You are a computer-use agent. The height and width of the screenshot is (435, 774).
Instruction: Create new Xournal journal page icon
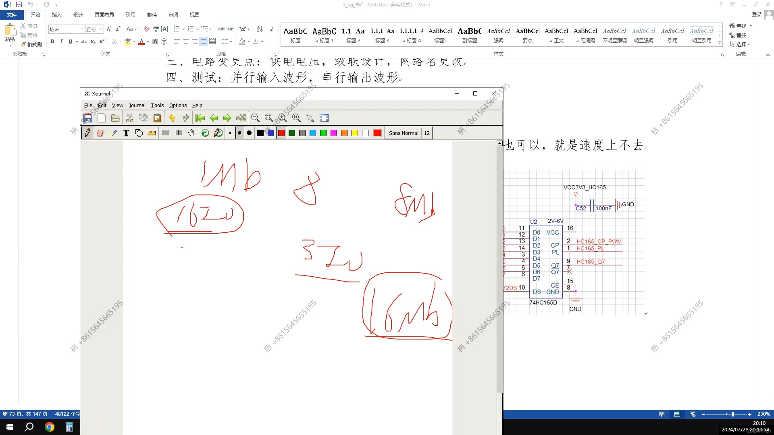102,118
